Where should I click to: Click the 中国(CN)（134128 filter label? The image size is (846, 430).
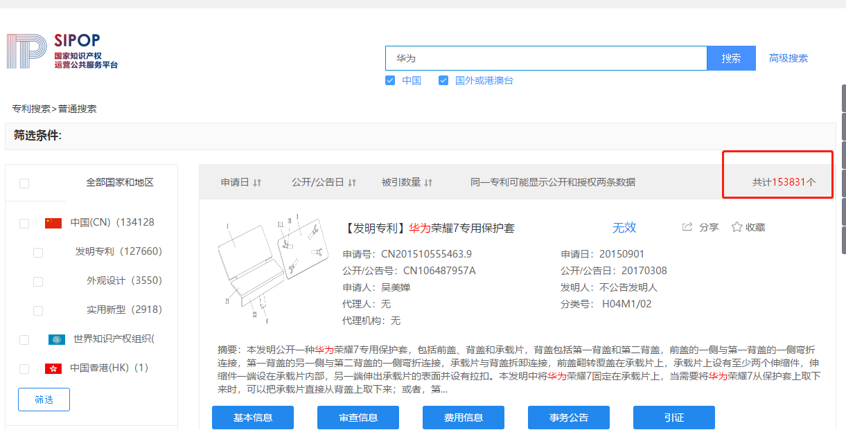pyautogui.click(x=112, y=222)
